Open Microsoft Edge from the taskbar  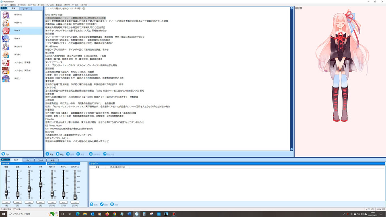click(78, 214)
